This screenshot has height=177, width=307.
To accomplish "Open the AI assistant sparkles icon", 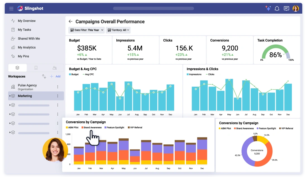I will click(x=268, y=8).
